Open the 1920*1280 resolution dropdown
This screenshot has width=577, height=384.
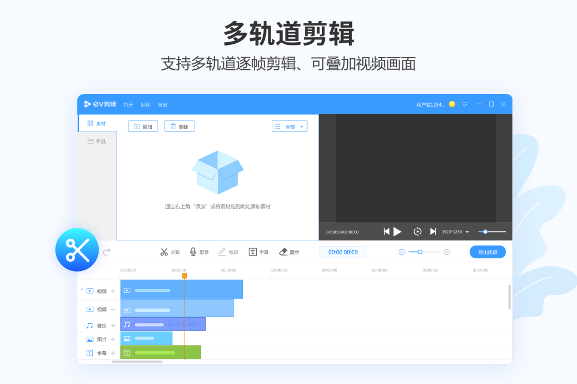[x=456, y=232]
